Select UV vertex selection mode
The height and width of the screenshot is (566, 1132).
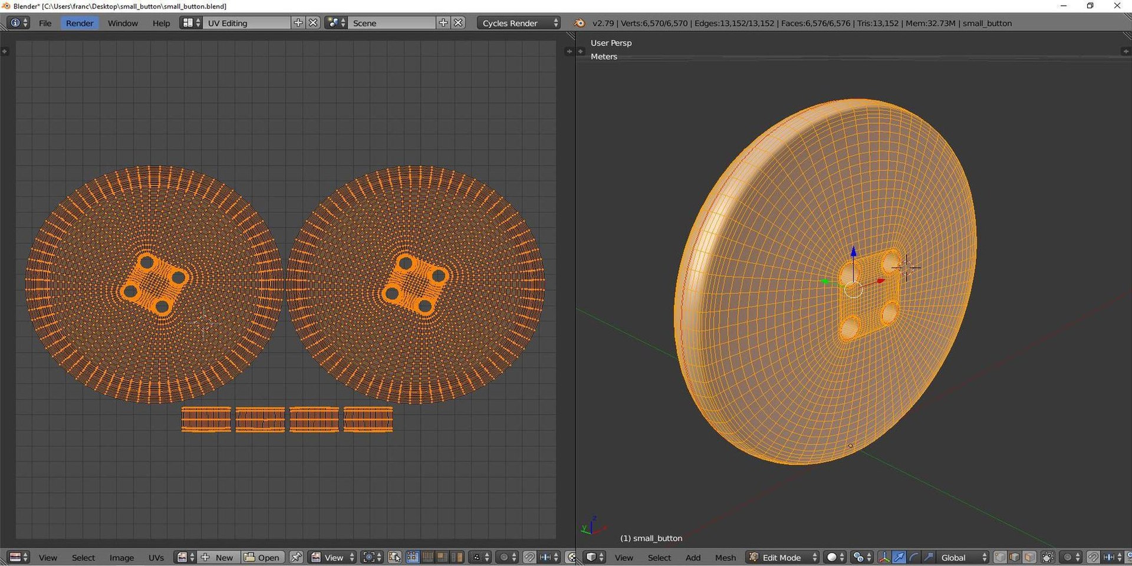413,557
